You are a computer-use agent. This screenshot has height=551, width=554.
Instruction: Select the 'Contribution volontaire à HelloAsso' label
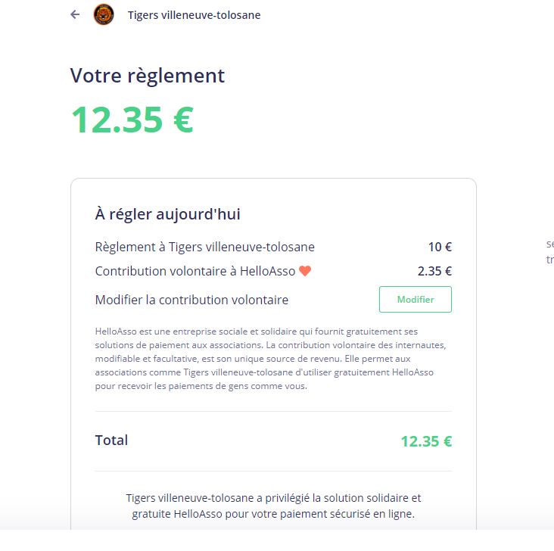[x=195, y=271]
